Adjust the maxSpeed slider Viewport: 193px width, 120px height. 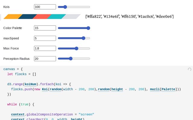[74, 38]
